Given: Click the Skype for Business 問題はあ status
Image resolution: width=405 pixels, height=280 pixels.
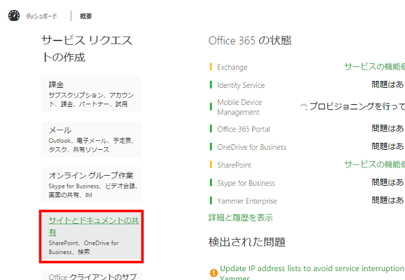Looking at the screenshot, I should (x=388, y=182).
